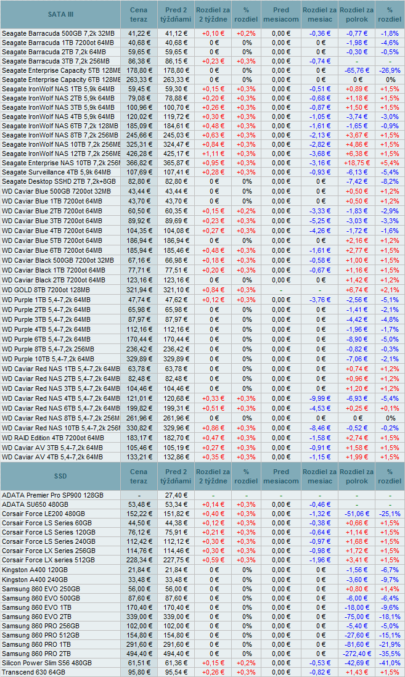Image resolution: width=405 pixels, height=677 pixels.
Task: Click Rozdiel za polrok header in SSD table
Action: [x=356, y=476]
